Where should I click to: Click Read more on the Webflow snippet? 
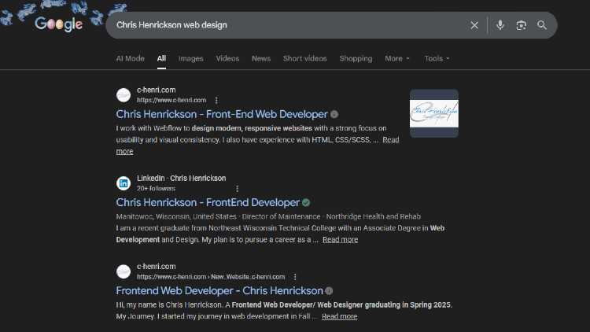[x=390, y=140]
